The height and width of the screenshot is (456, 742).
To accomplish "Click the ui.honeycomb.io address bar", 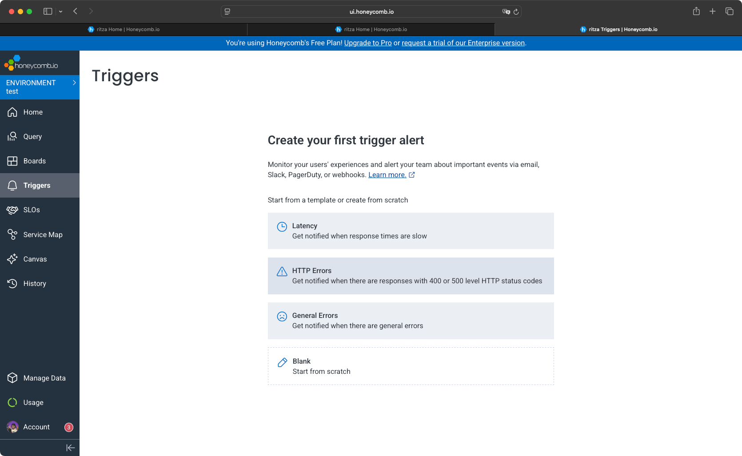I will (371, 12).
